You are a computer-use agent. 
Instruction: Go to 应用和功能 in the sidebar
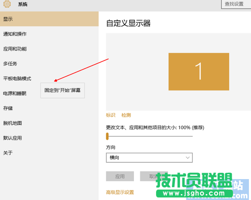click(x=15, y=49)
